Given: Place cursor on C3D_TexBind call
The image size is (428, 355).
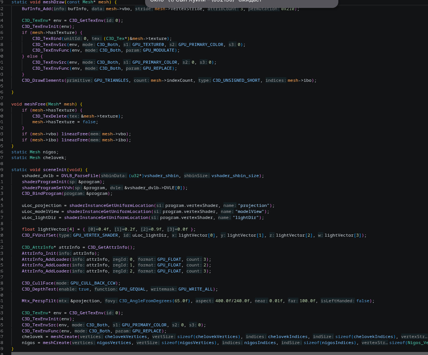Looking at the screenshot, I should [x=47, y=38].
